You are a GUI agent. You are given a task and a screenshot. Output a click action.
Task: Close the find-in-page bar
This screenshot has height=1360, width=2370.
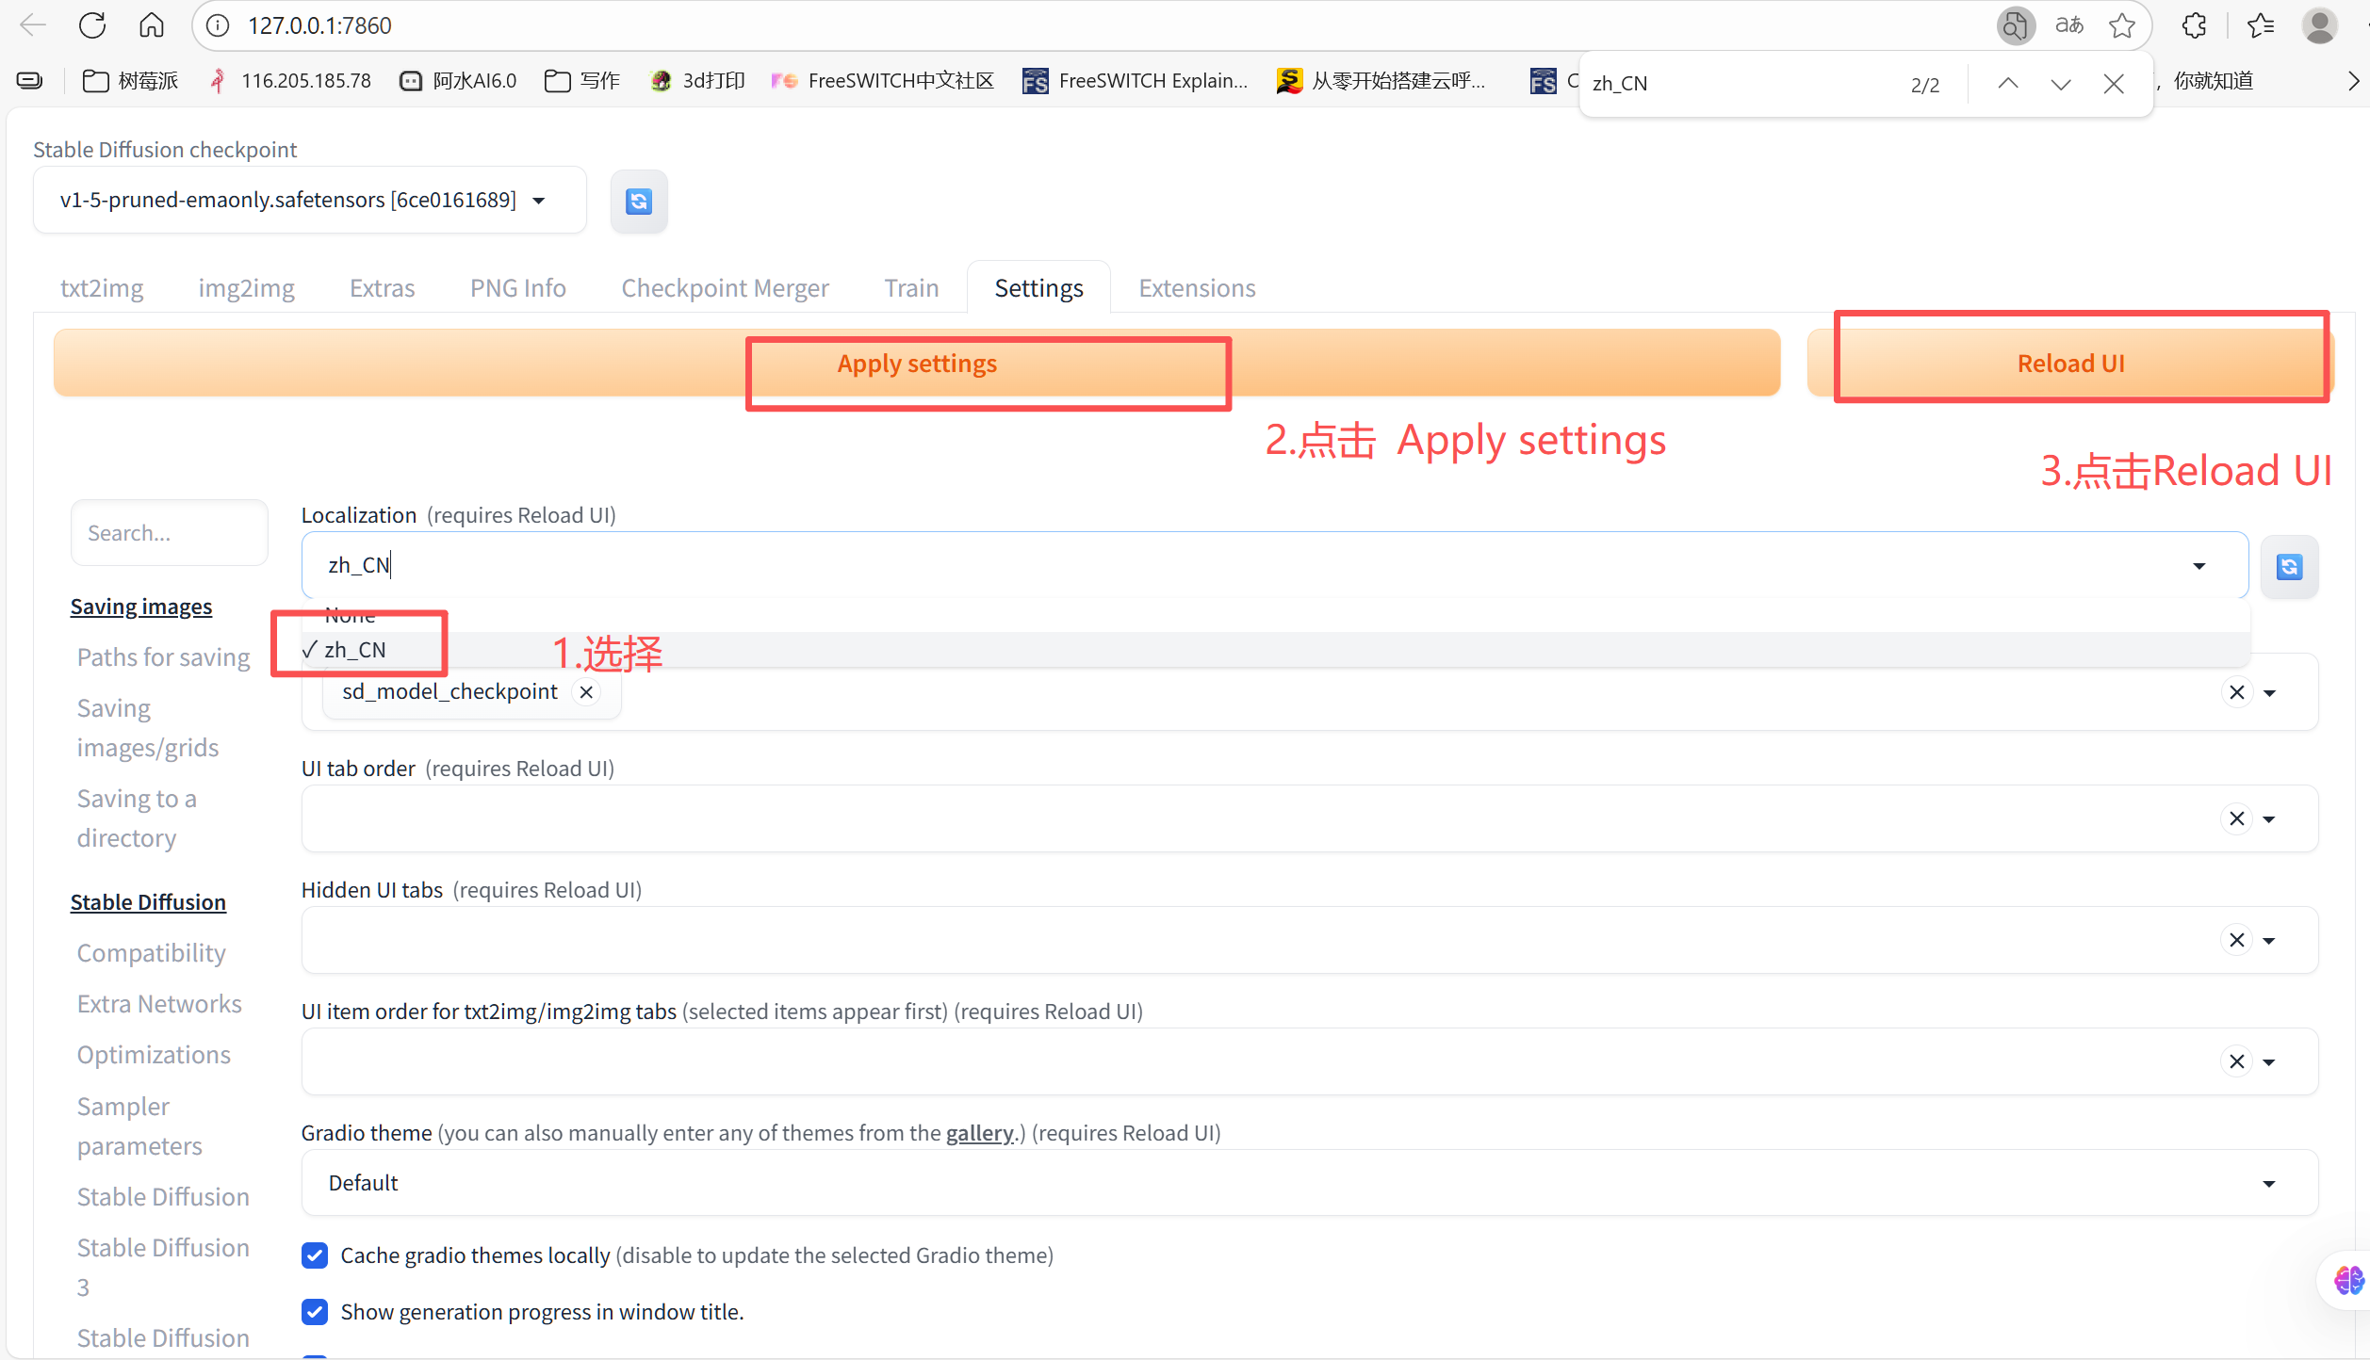[x=2114, y=84]
